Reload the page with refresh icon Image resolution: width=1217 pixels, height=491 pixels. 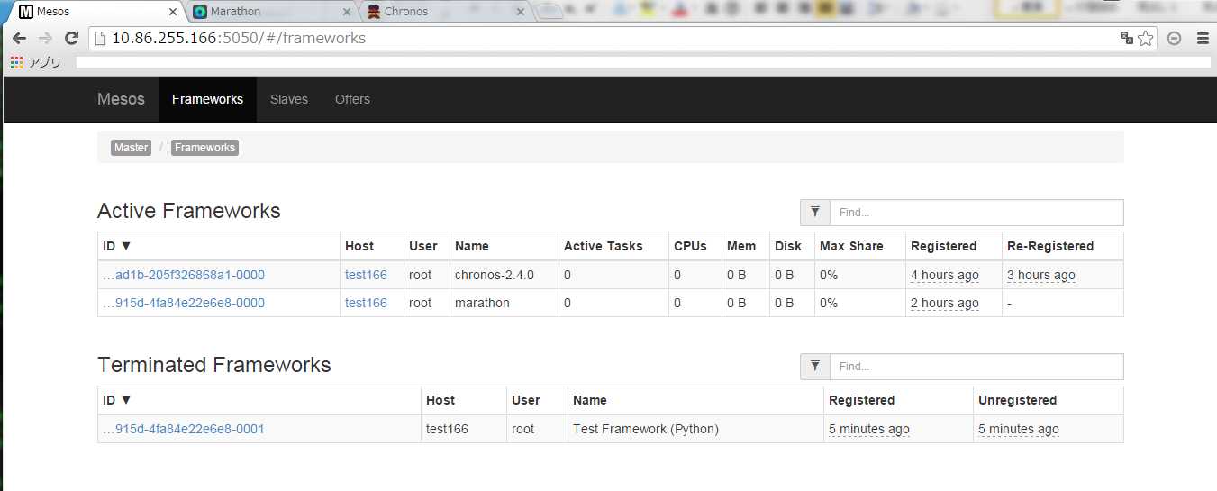point(72,38)
